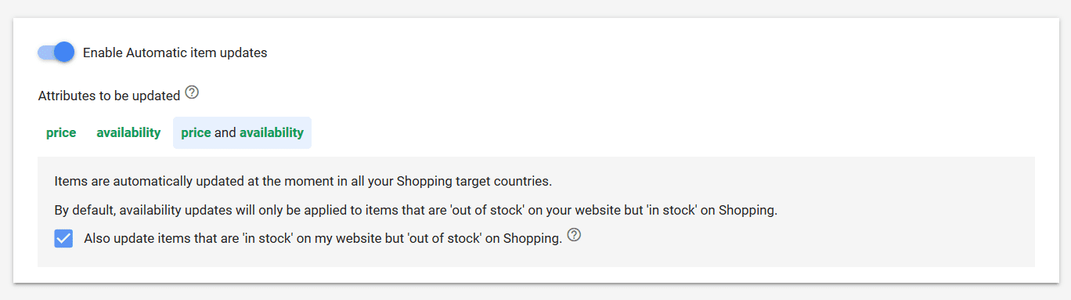Click the light blue toggle track
This screenshot has height=300, width=1071.
45,52
